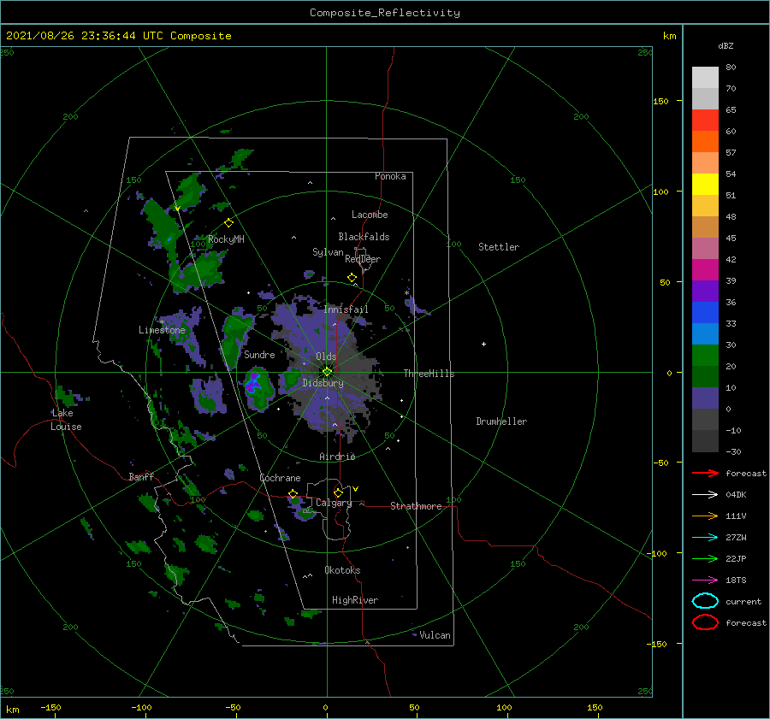Click the Drumheller city label
Image resolution: width=770 pixels, height=719 pixels.
click(501, 421)
